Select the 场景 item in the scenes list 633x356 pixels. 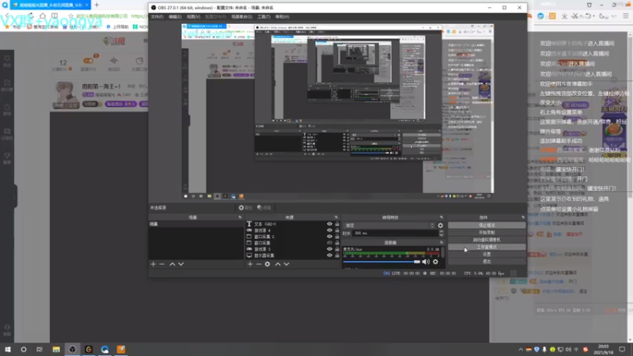[x=196, y=224]
